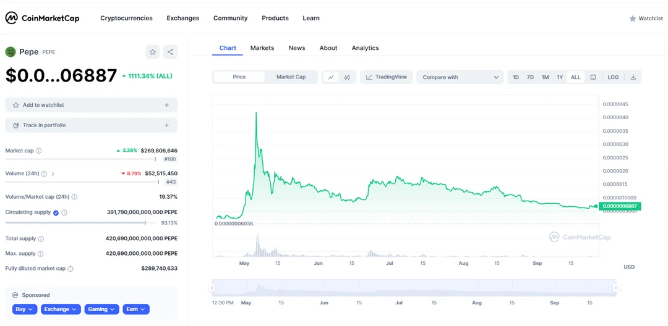Viewport: 668px width, 326px height.
Task: Click left handle of chart range slider
Action: tap(212, 288)
